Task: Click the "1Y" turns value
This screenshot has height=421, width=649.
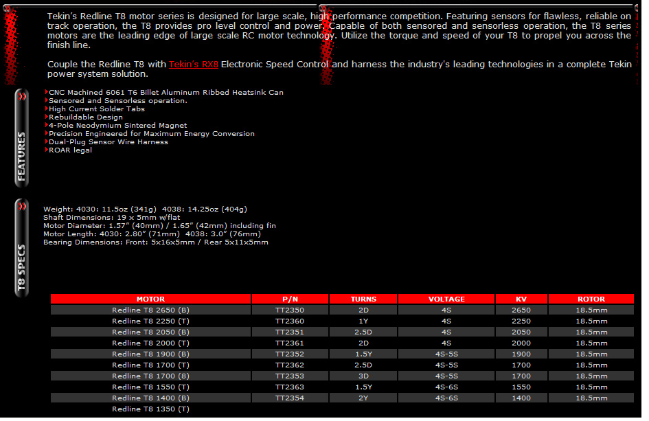Action: tap(363, 321)
